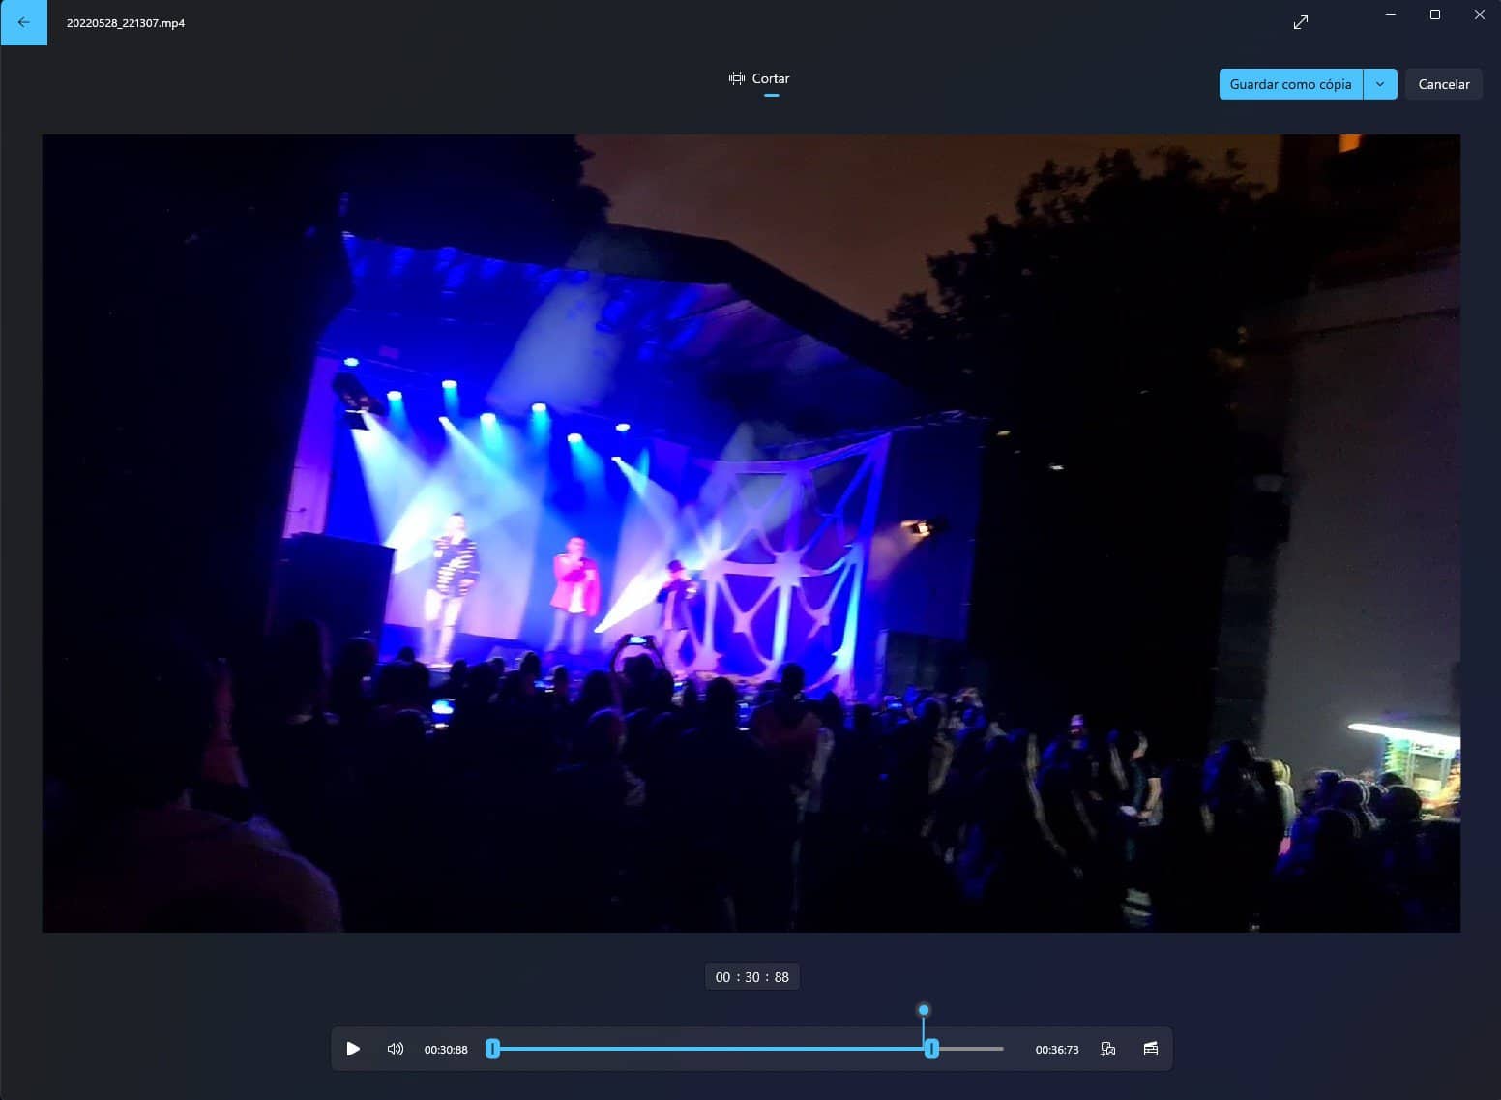This screenshot has height=1100, width=1501.
Task: Play the video clip
Action: [x=353, y=1049]
